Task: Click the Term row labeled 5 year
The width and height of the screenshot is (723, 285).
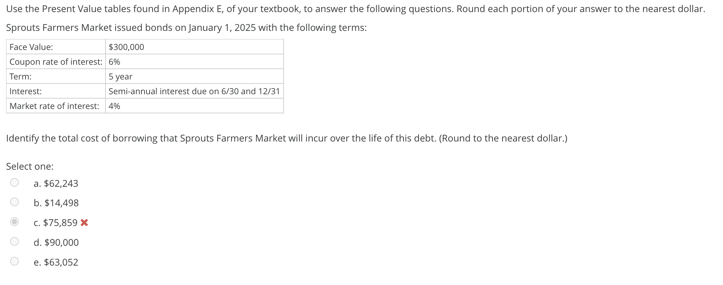Action: [120, 76]
